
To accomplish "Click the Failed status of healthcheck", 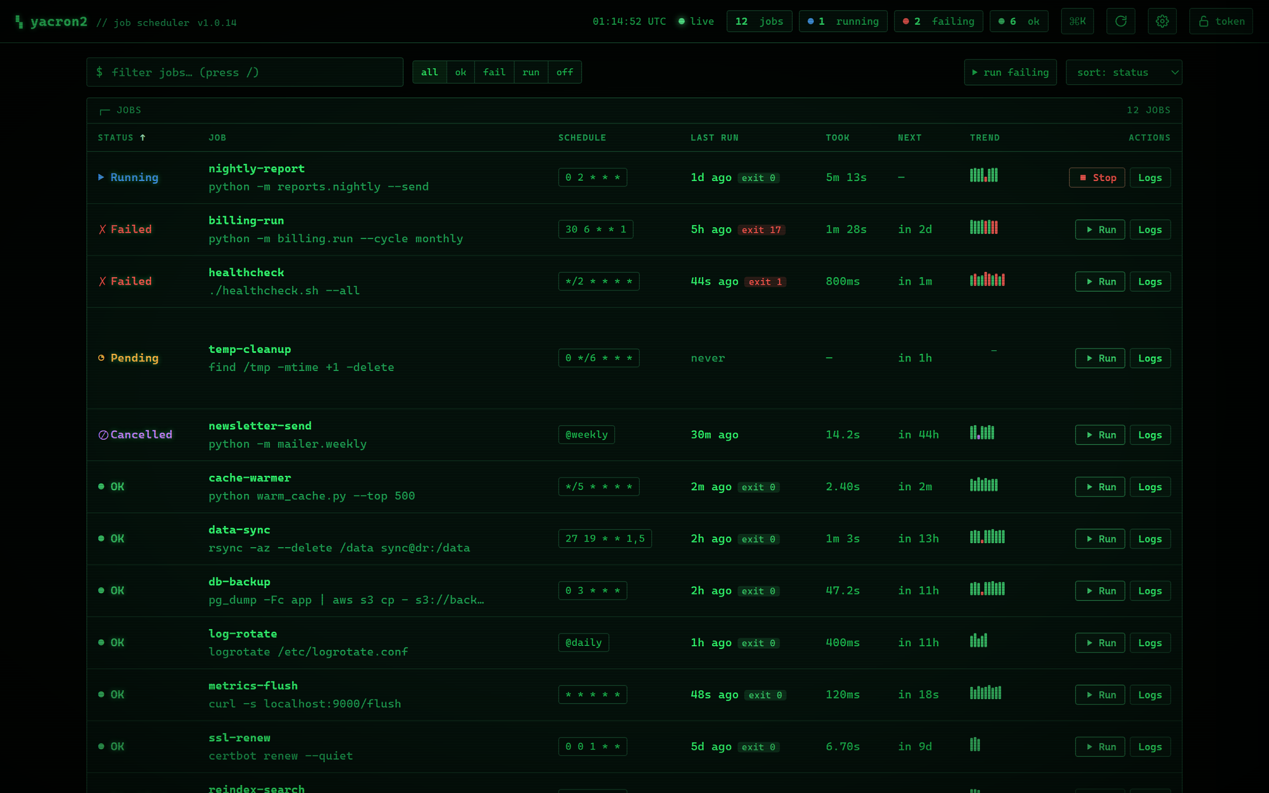I will coord(125,281).
